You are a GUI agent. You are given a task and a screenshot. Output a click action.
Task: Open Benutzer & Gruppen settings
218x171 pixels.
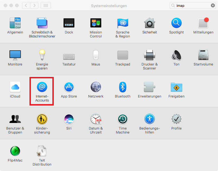coord(15,119)
